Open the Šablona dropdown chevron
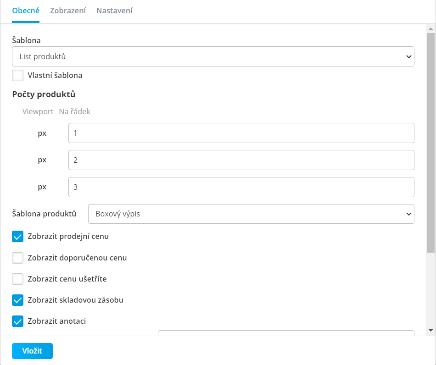 [408, 57]
